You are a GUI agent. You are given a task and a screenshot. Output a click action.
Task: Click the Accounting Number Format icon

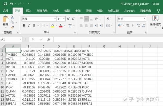coord(119,25)
